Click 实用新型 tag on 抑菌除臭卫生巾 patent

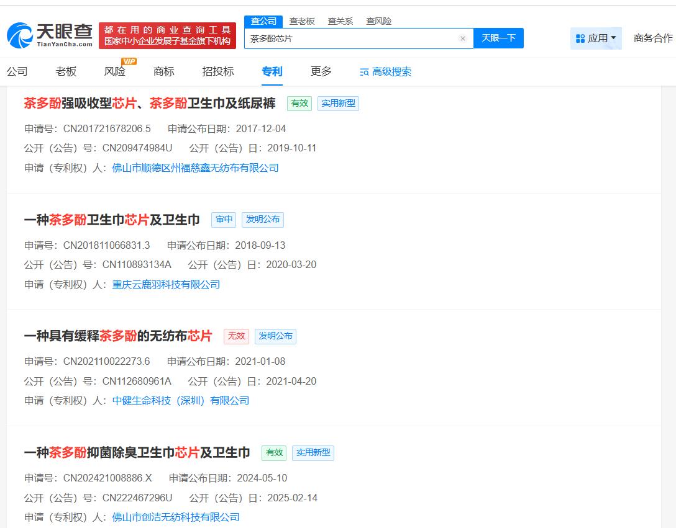313,453
